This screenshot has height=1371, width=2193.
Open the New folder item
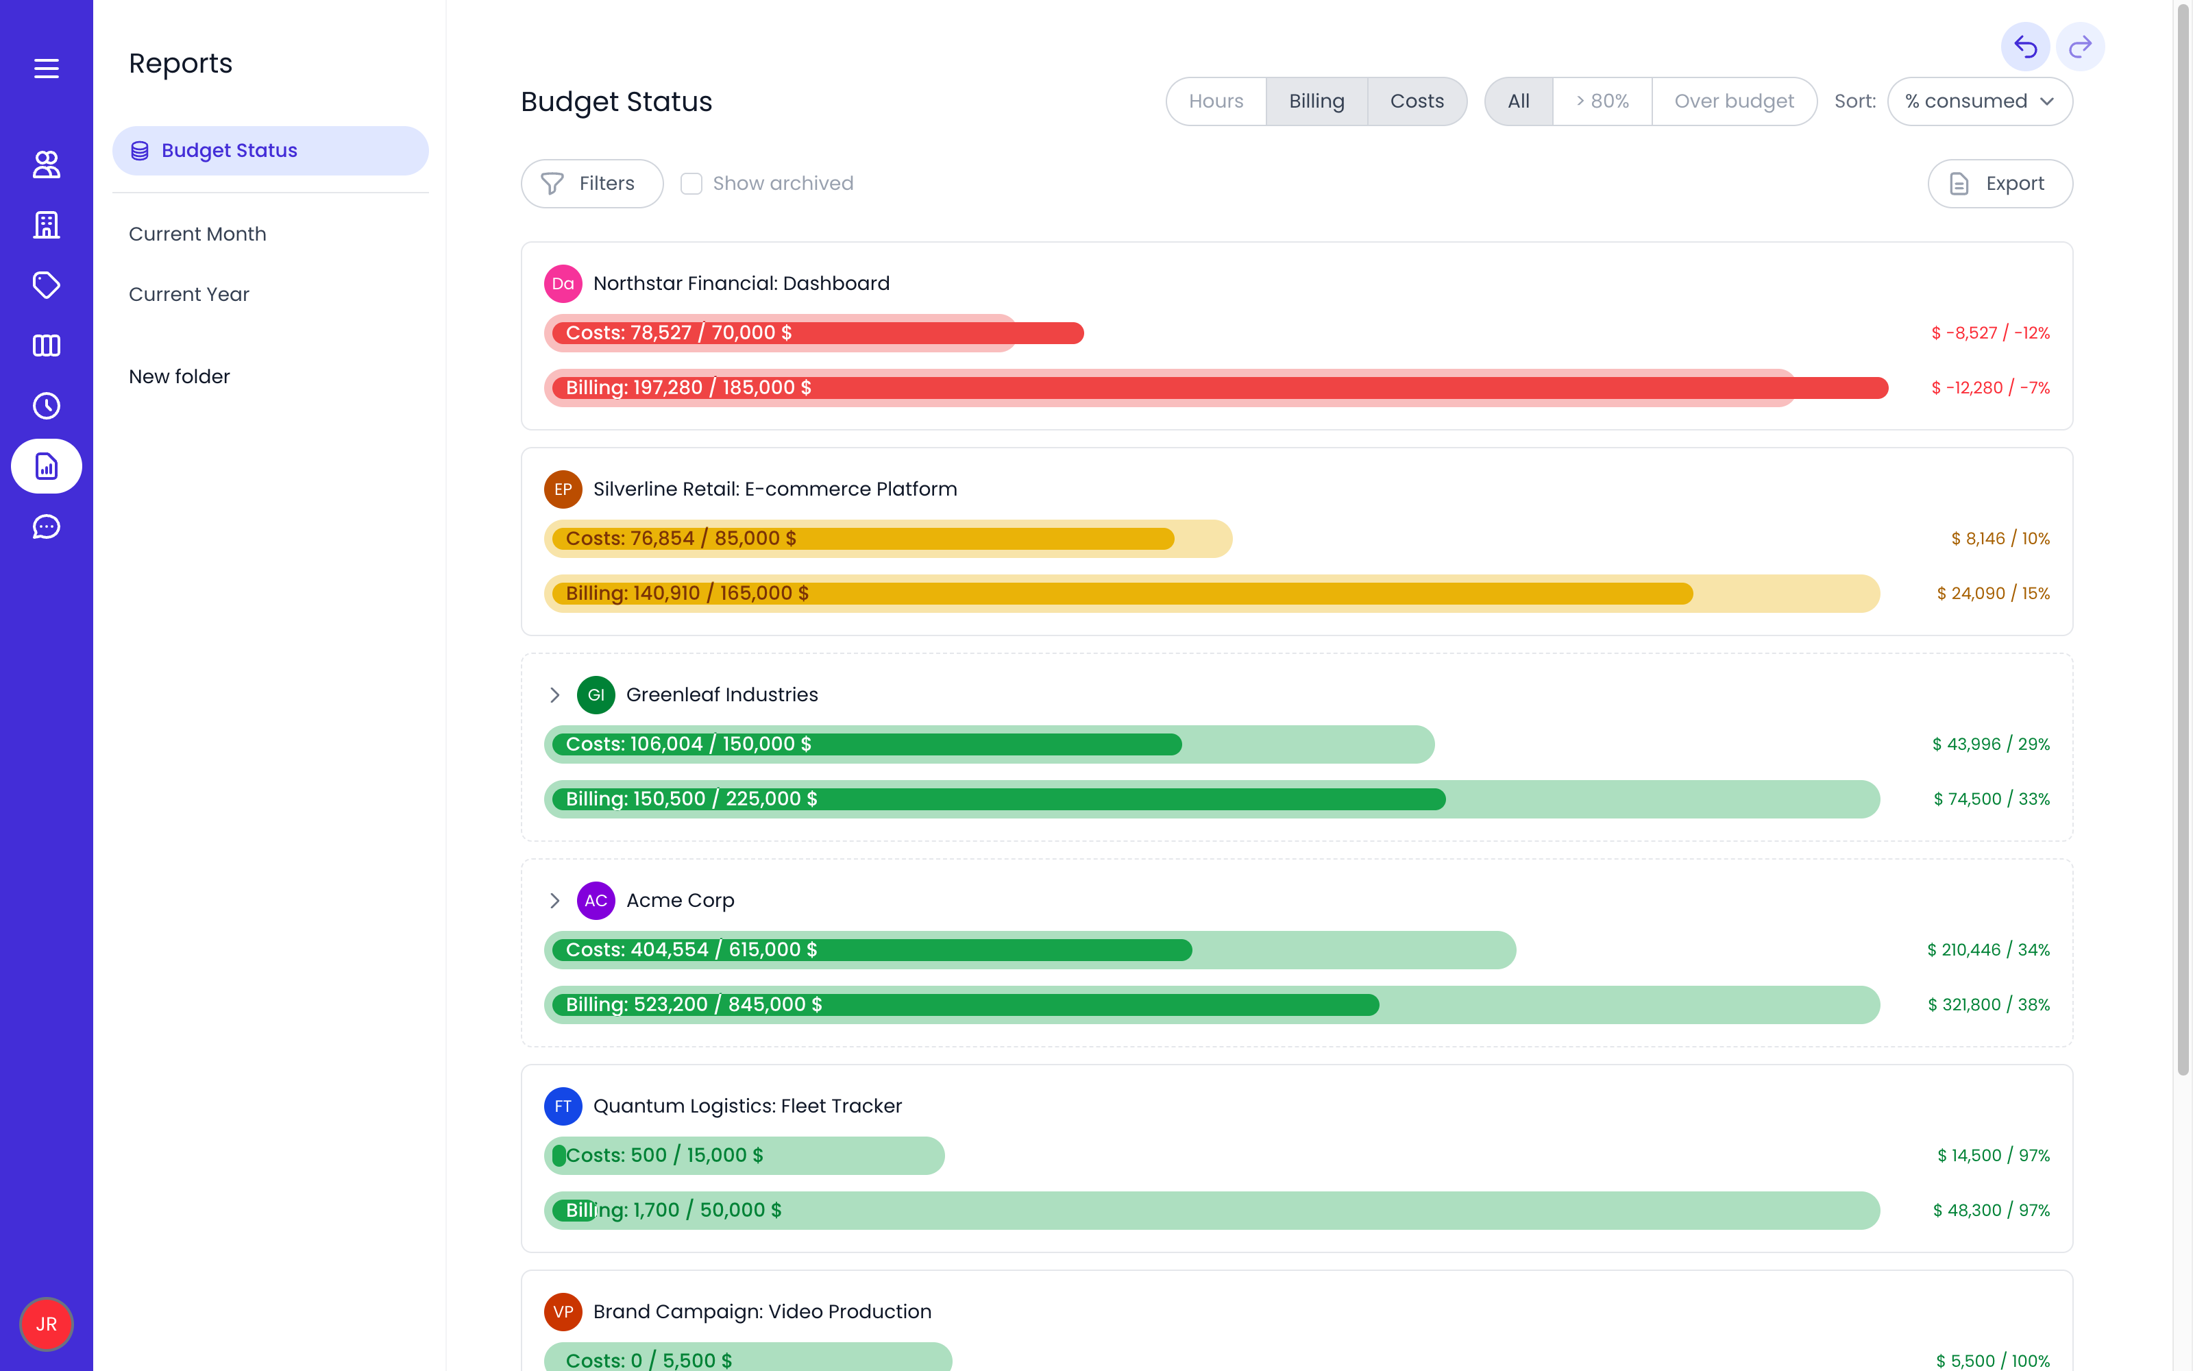click(x=180, y=376)
